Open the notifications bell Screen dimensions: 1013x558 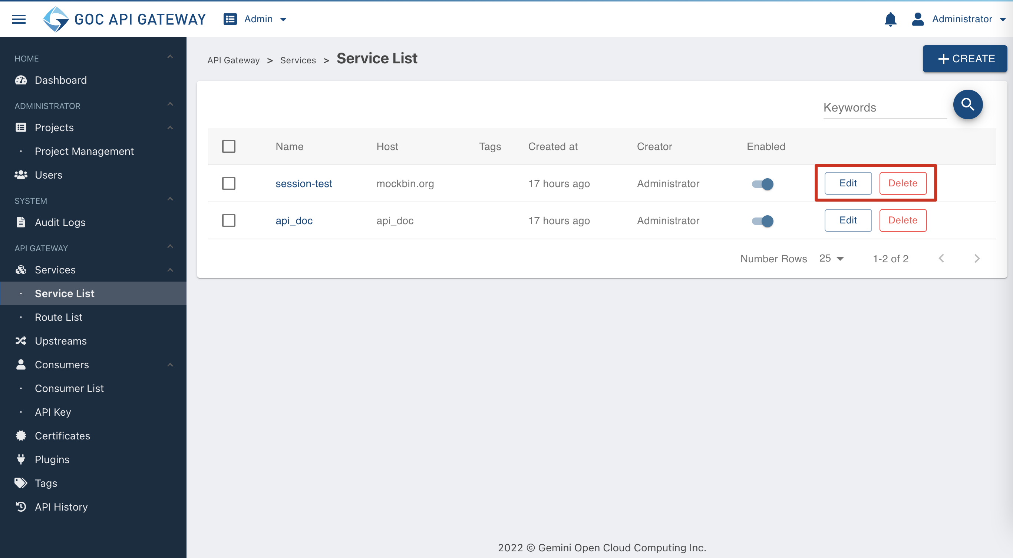(890, 19)
